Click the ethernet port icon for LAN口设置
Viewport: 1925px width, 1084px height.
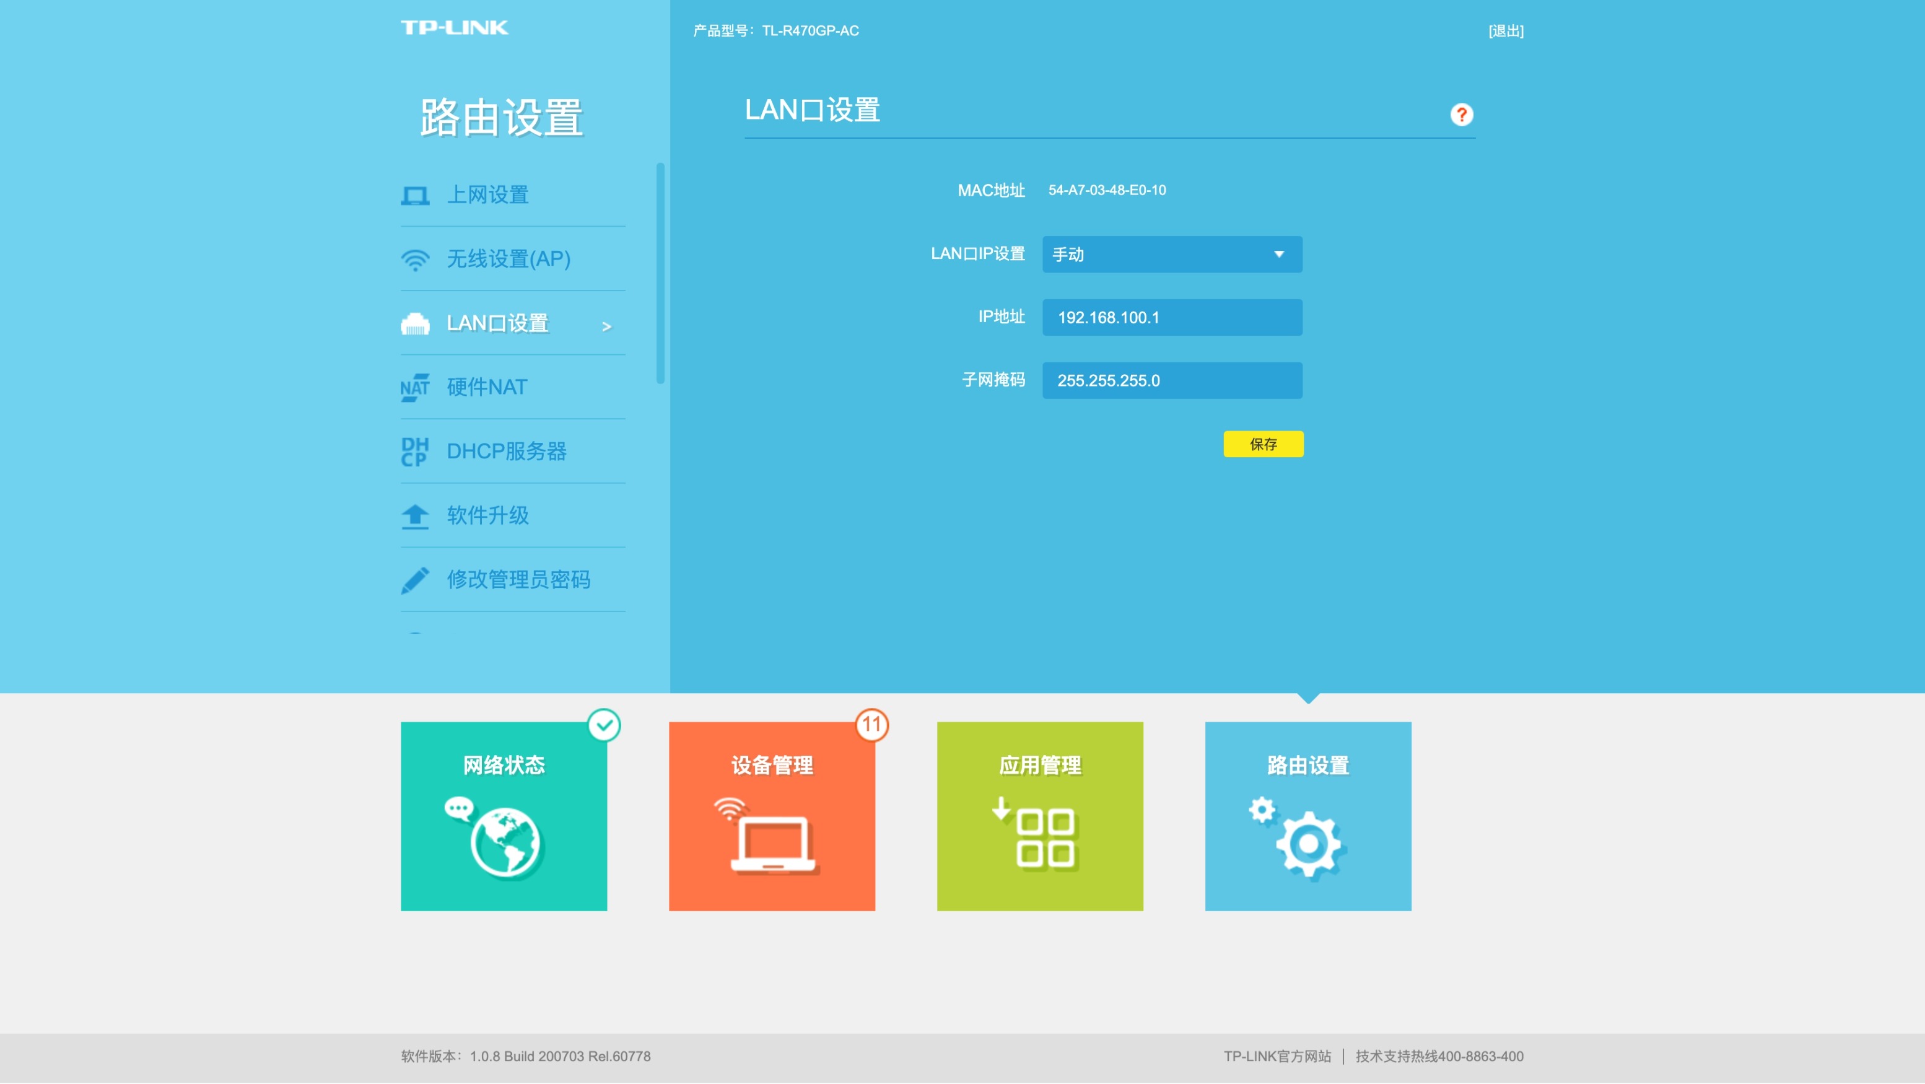415,324
